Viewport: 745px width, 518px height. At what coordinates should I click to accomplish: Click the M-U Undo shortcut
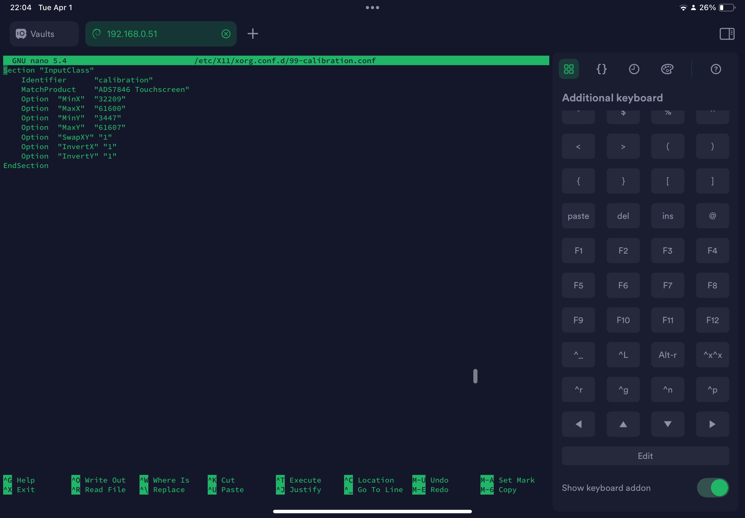coord(430,480)
